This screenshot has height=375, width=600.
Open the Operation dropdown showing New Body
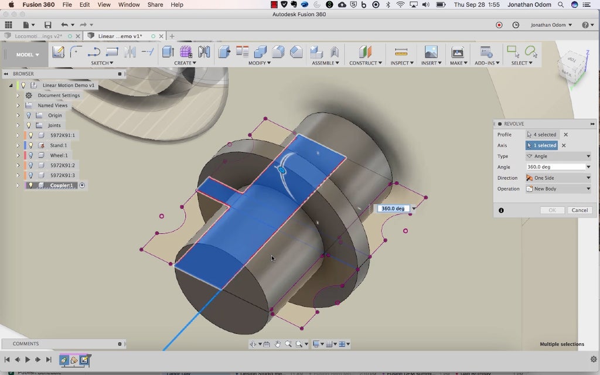(x=558, y=189)
